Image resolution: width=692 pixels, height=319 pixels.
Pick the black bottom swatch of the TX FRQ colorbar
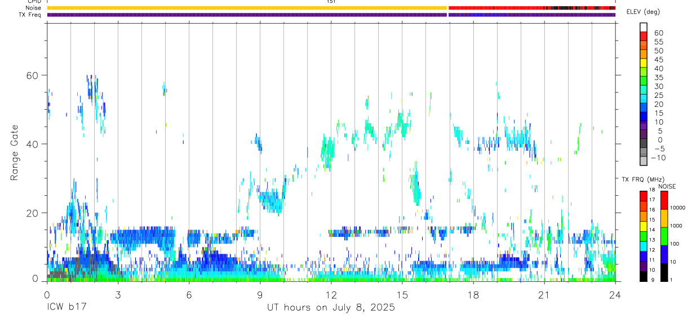644,276
